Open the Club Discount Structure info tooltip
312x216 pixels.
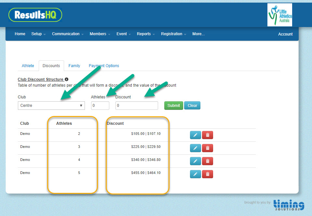(66, 79)
